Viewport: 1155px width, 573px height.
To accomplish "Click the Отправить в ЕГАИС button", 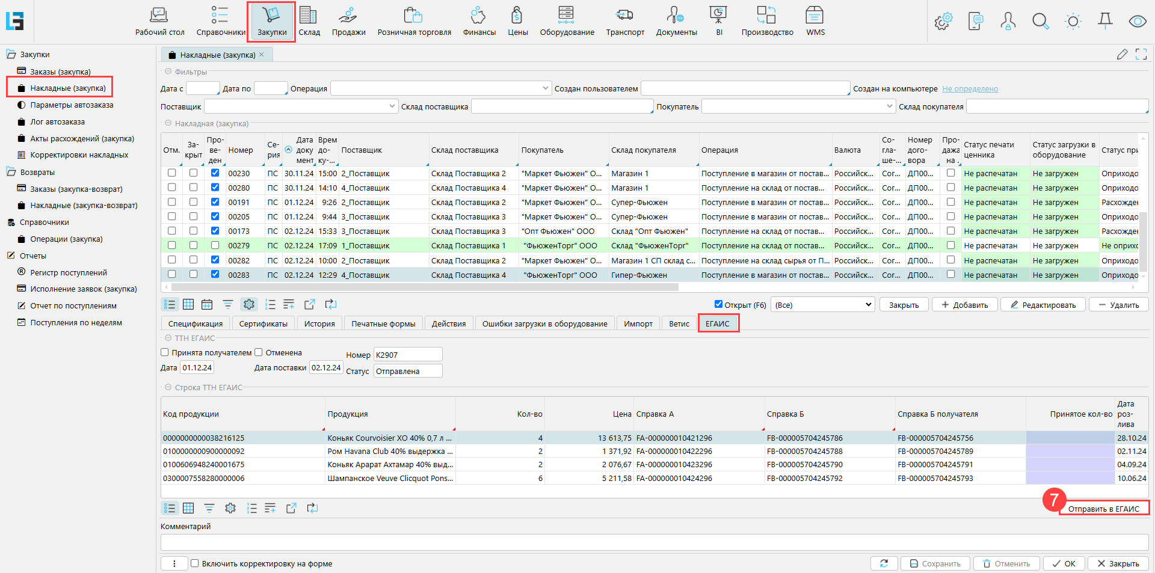I will click(x=1103, y=509).
